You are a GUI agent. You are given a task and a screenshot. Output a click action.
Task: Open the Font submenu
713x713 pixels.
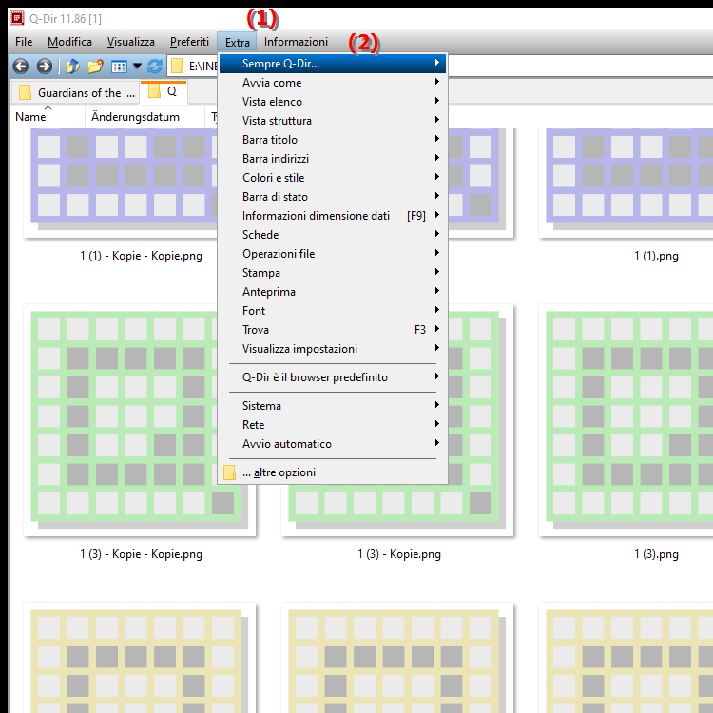[333, 311]
